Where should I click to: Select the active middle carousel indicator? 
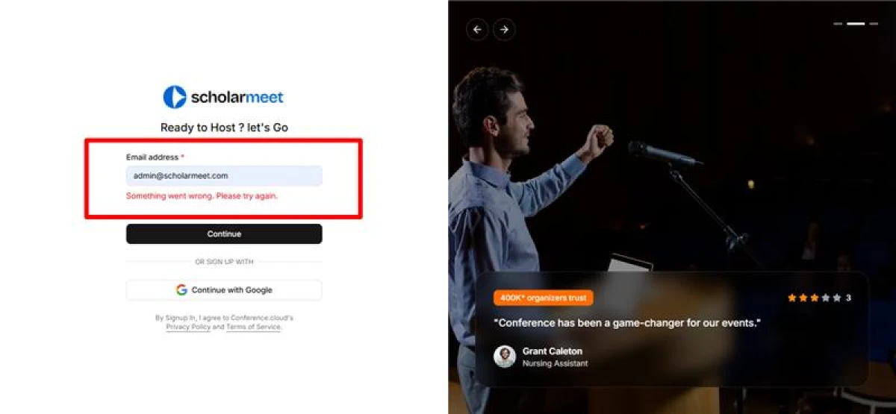click(856, 24)
